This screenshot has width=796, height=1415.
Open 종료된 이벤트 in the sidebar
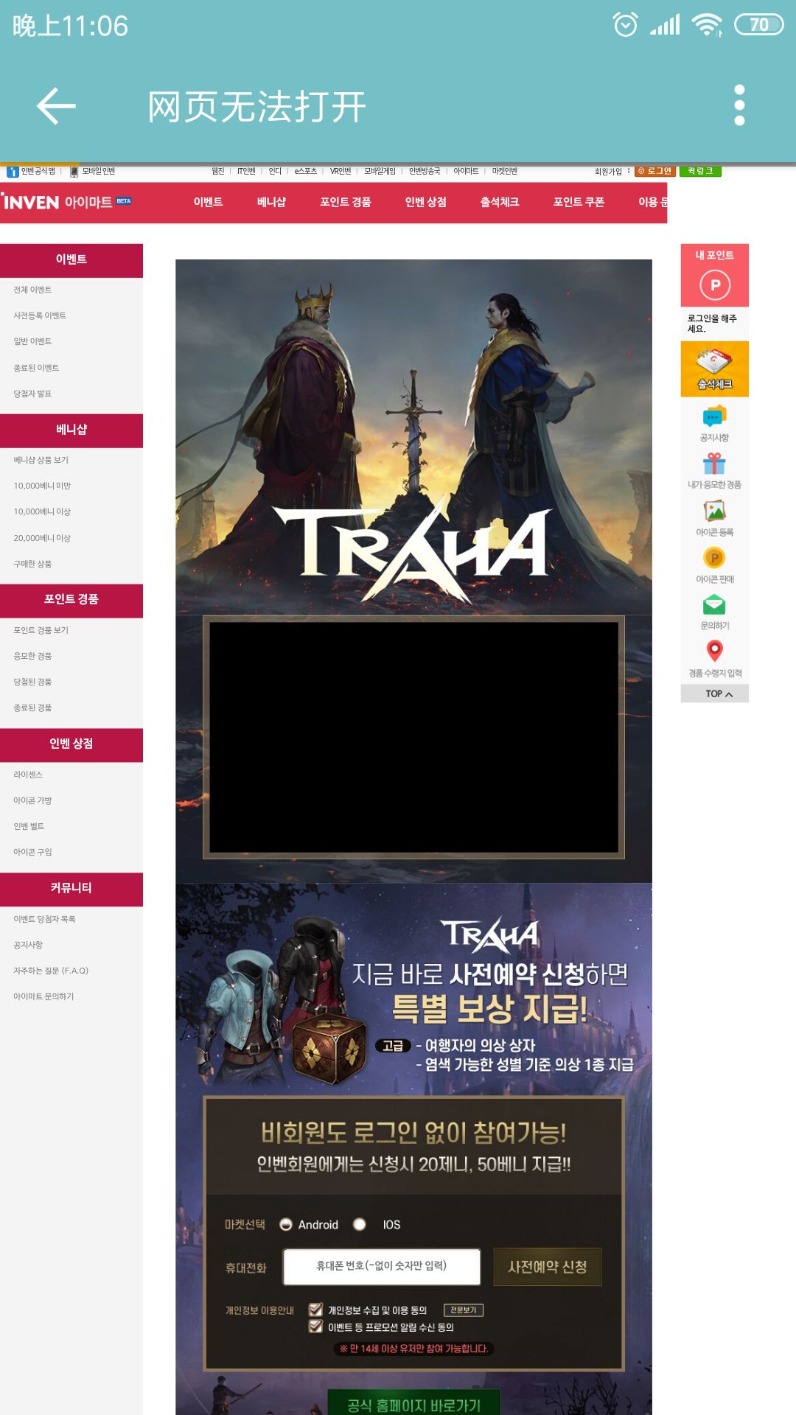[36, 368]
